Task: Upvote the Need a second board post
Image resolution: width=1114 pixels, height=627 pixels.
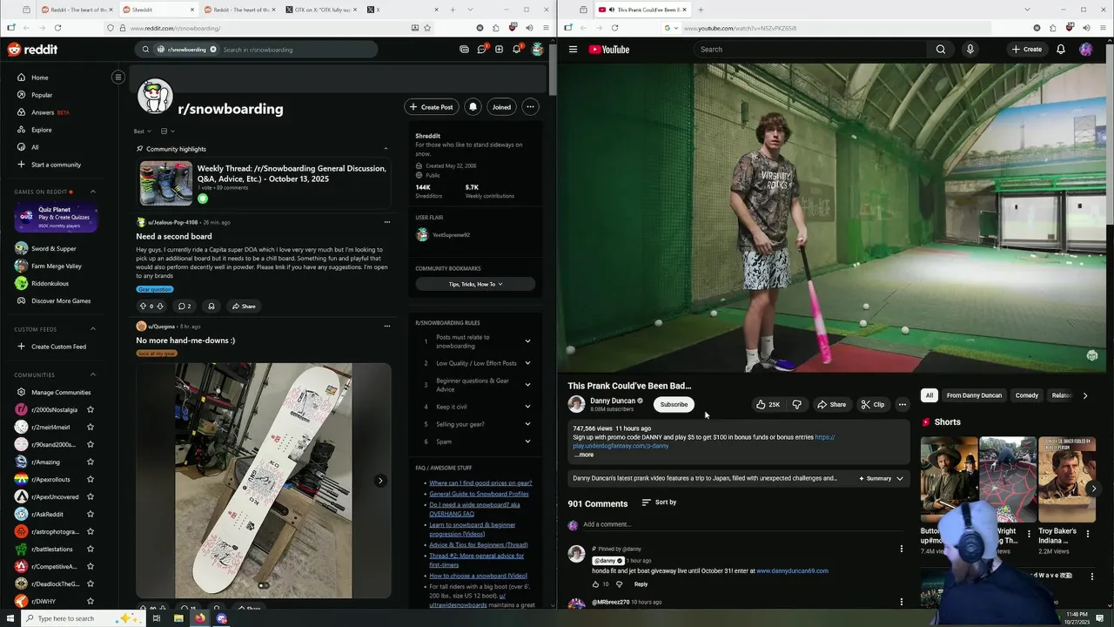Action: click(143, 307)
